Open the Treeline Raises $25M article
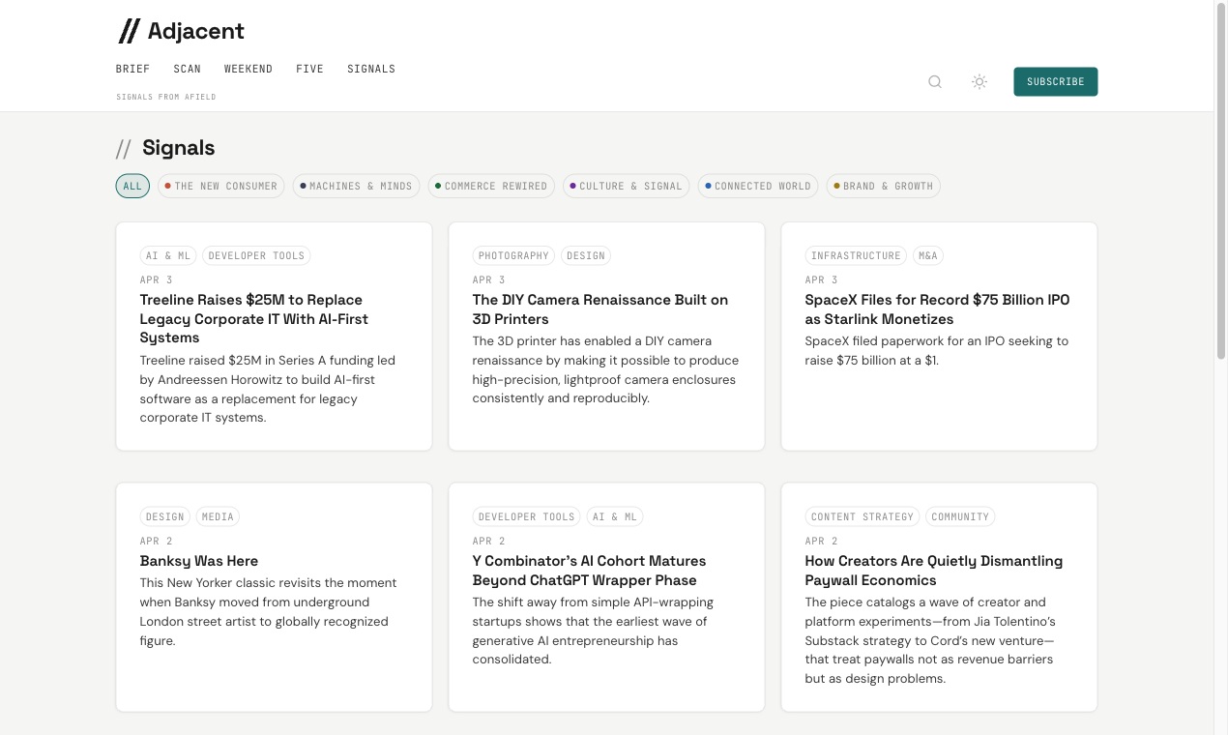The image size is (1228, 735). tap(254, 318)
